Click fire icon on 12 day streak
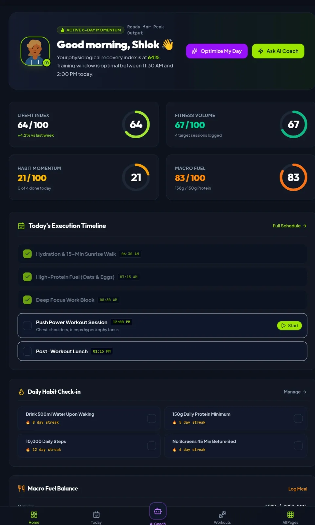This screenshot has width=315, height=525. 28,450
